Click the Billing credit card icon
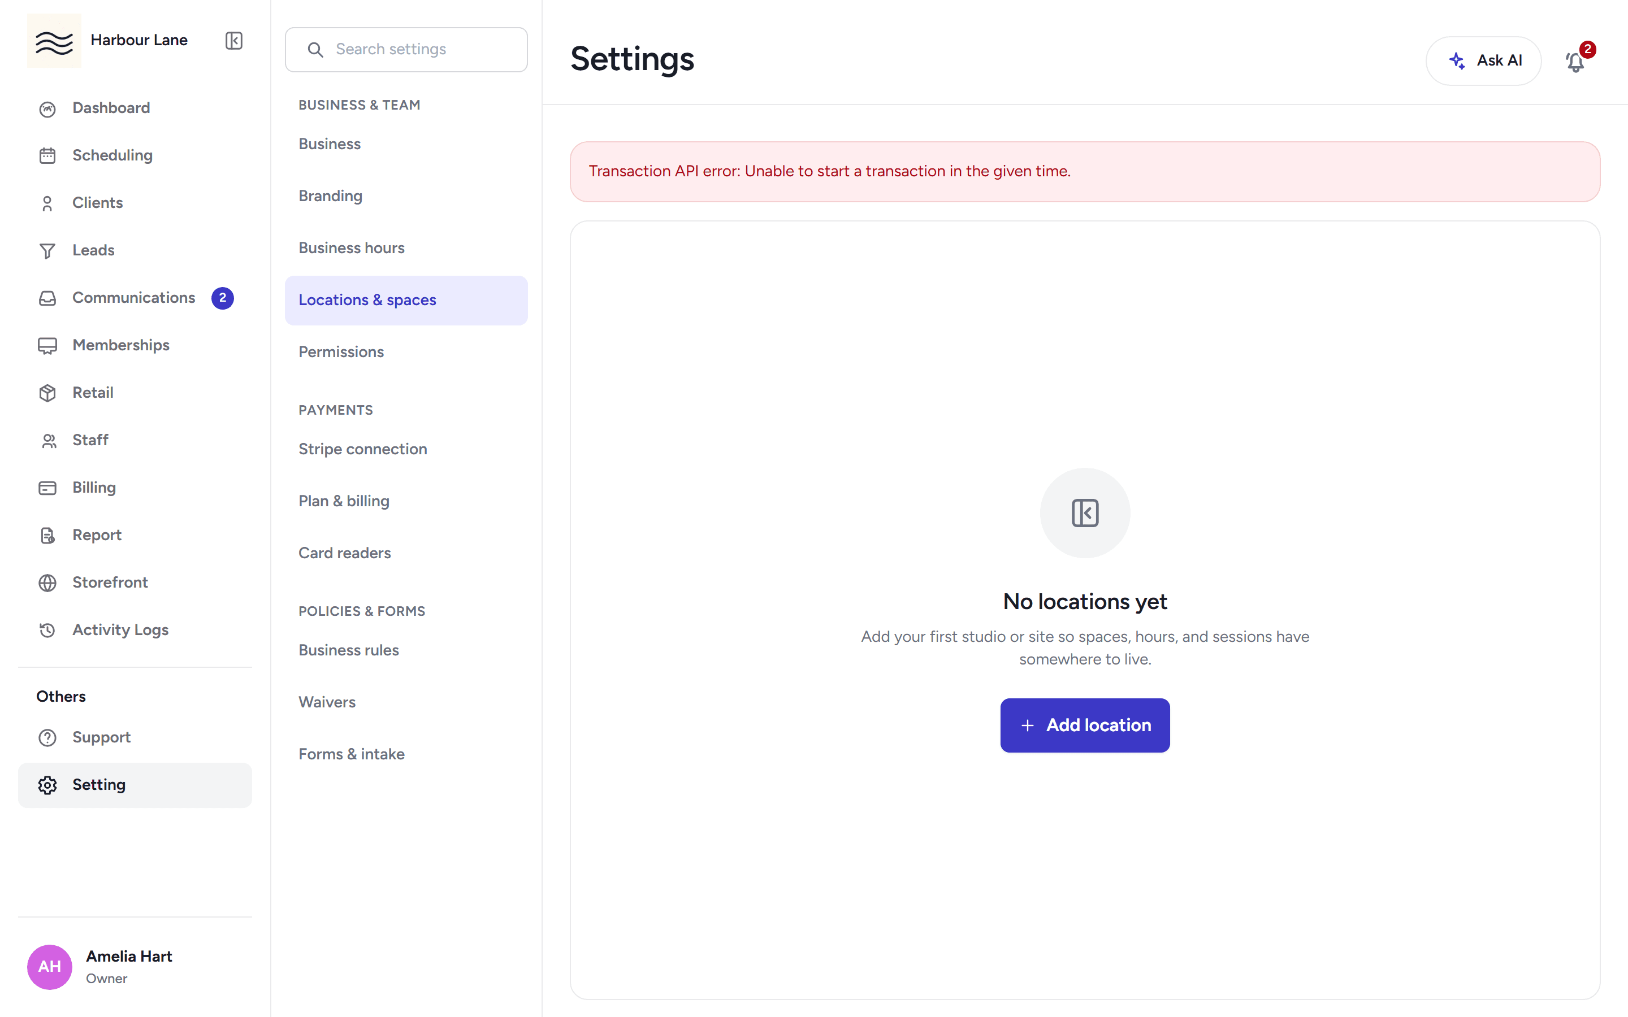The image size is (1628, 1017). coord(47,488)
